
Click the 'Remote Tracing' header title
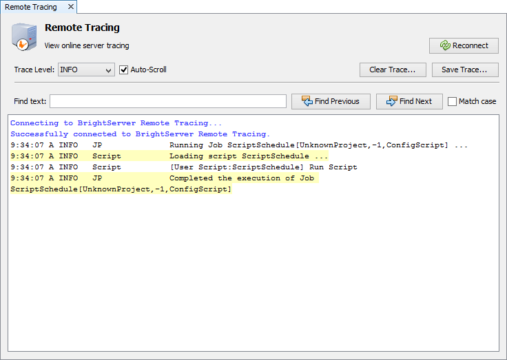click(82, 28)
